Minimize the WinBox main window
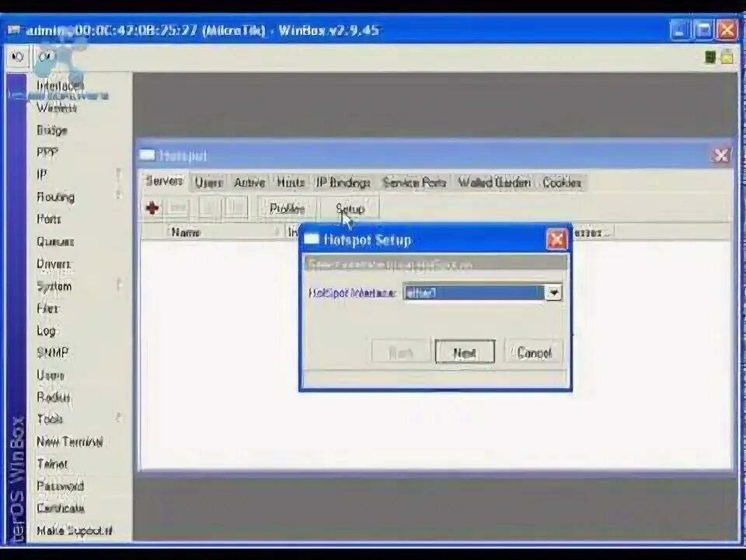 click(x=679, y=30)
